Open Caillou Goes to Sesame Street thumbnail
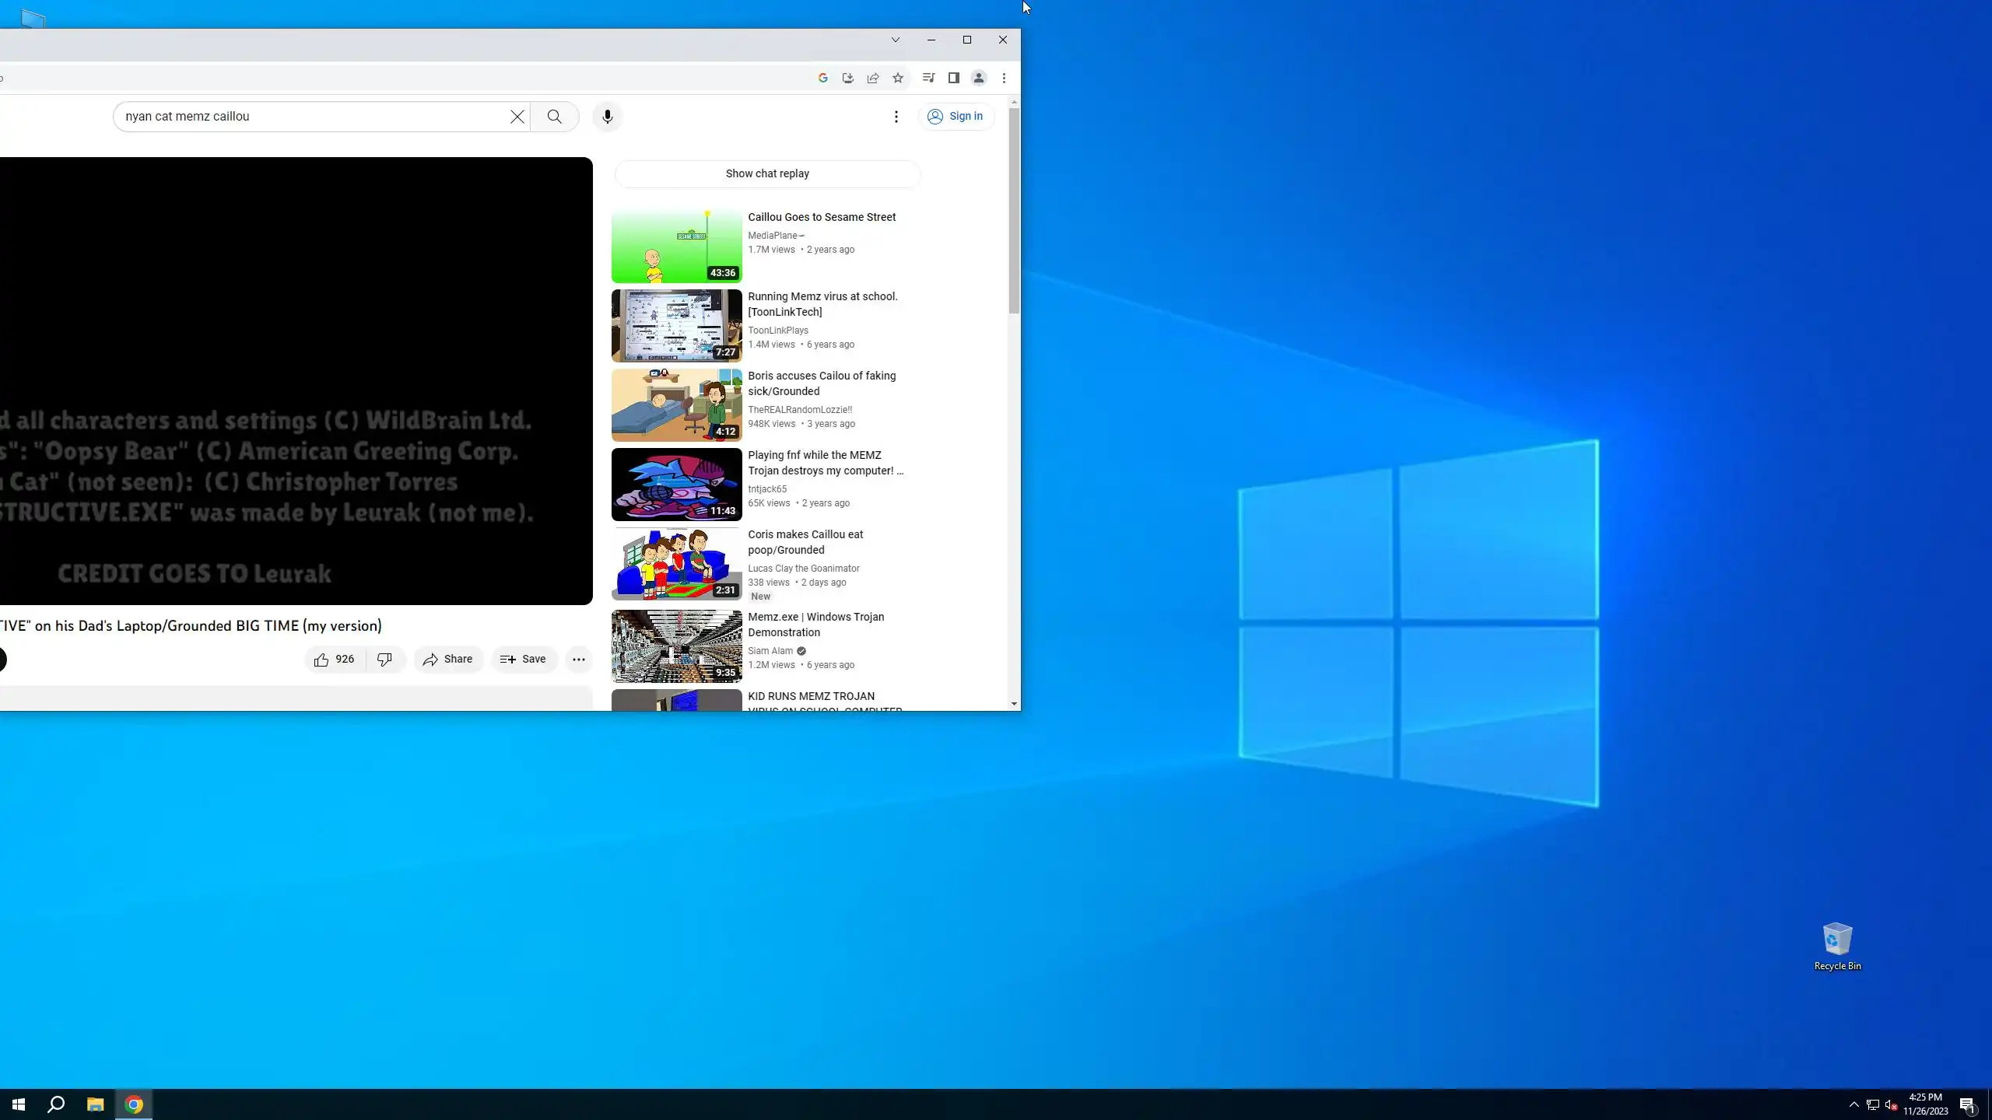This screenshot has height=1120, width=1992. pos(676,246)
